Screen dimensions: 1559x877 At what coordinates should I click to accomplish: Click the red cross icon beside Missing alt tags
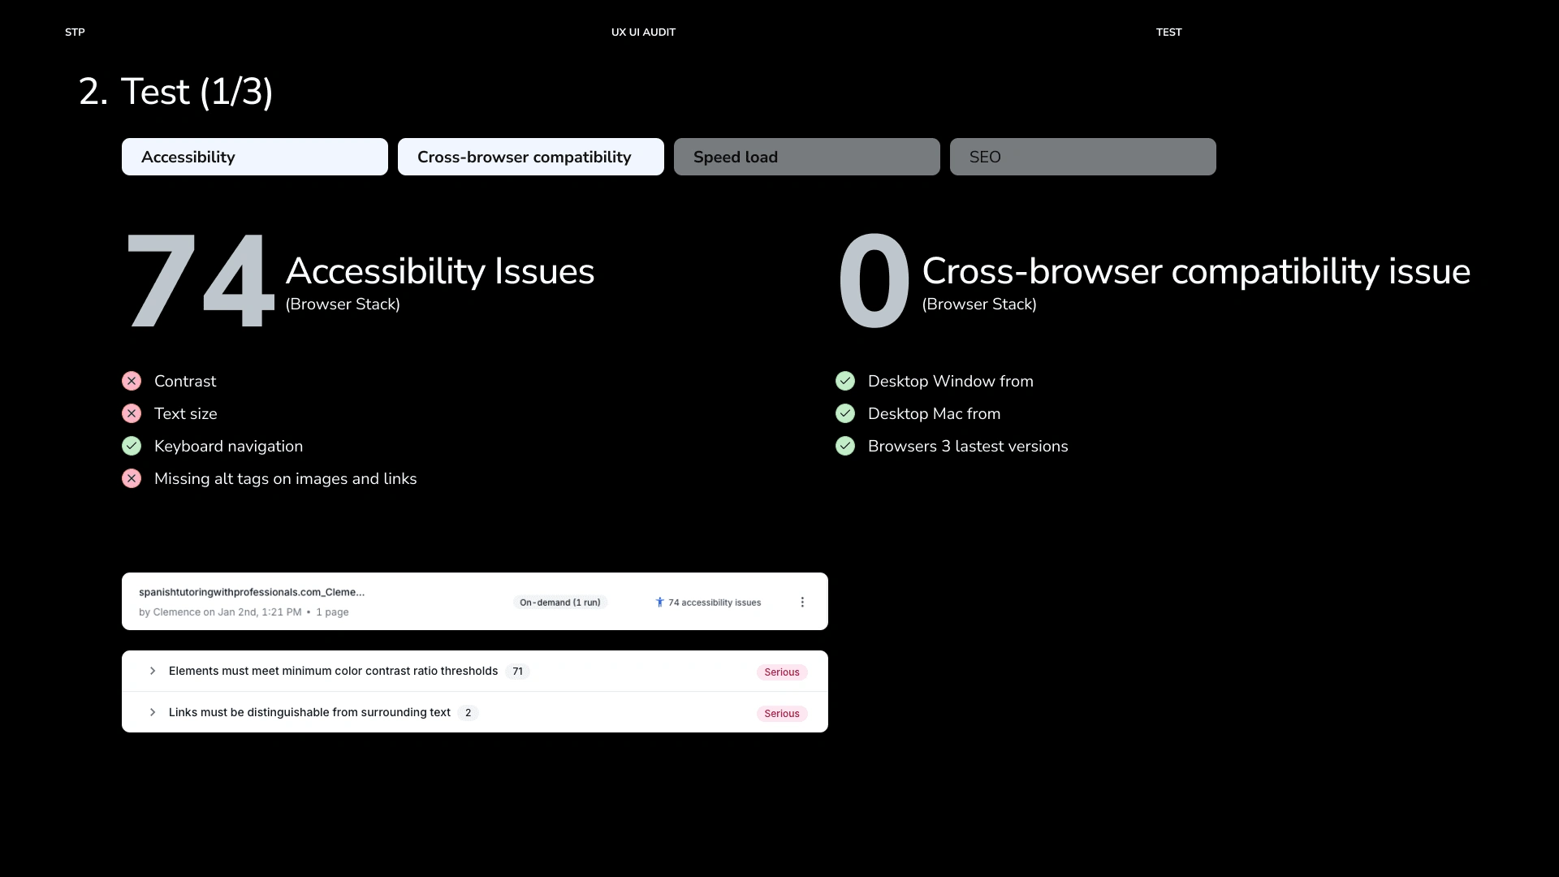pyautogui.click(x=132, y=478)
